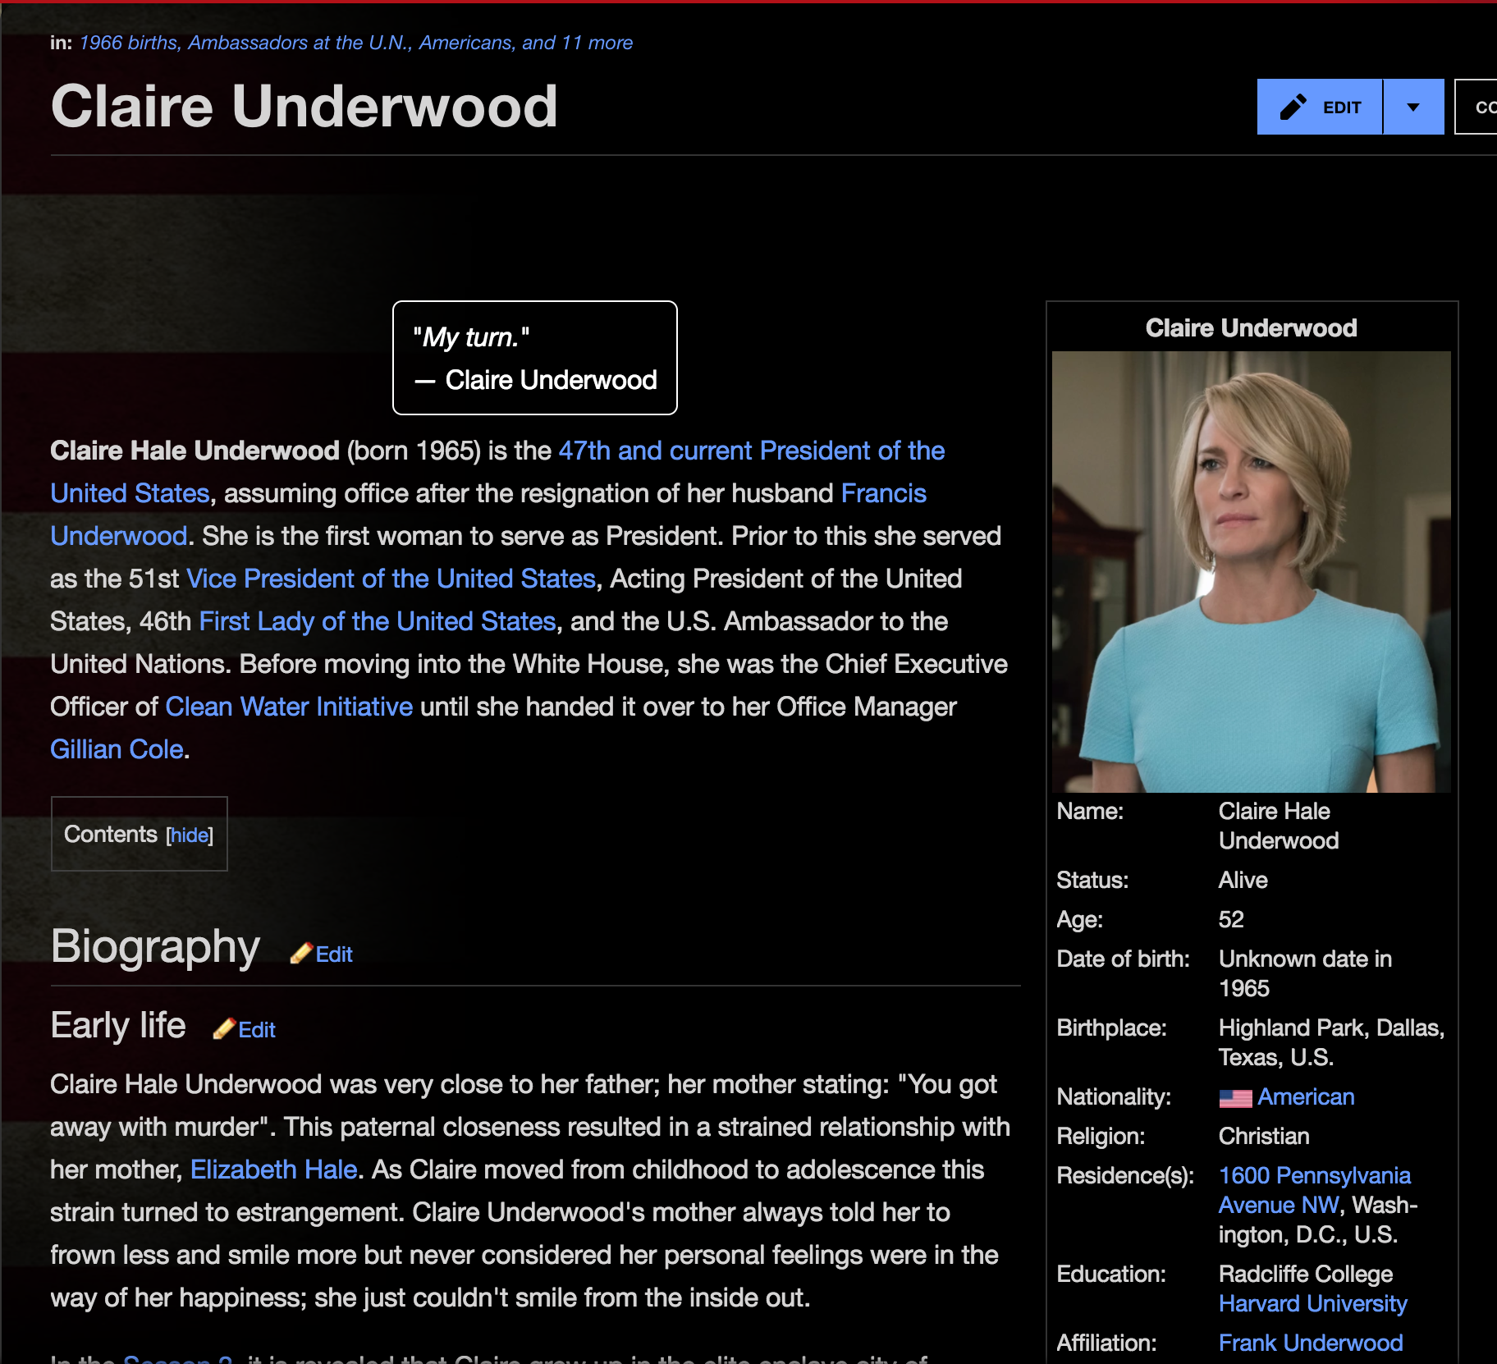Open 1600 Pennsylvania Avenue NW link
Screen dimensions: 1497x1364
(1315, 1190)
